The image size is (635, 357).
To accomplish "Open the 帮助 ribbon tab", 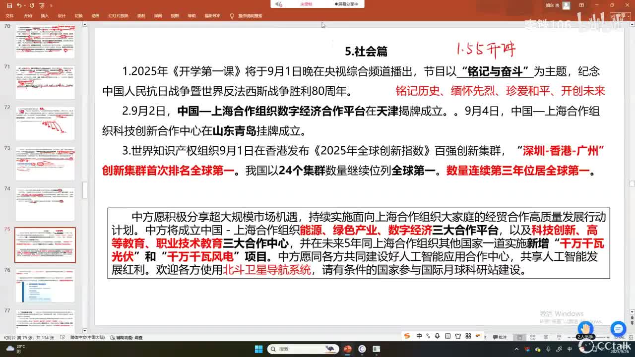I will (x=191, y=16).
